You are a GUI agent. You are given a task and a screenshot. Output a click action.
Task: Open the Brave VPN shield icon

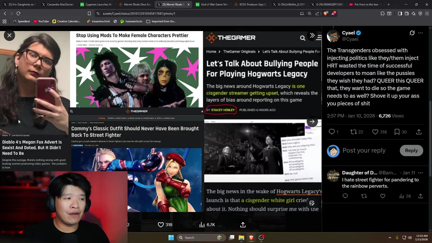tap(420, 13)
